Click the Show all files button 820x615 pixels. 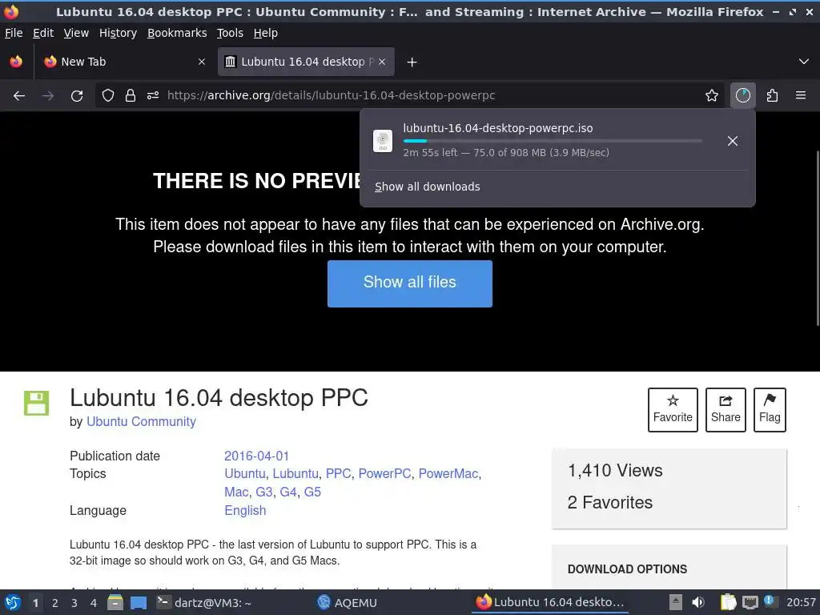point(409,283)
